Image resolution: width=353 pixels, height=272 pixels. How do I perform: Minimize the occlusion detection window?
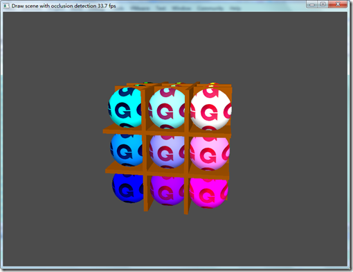click(312, 4)
